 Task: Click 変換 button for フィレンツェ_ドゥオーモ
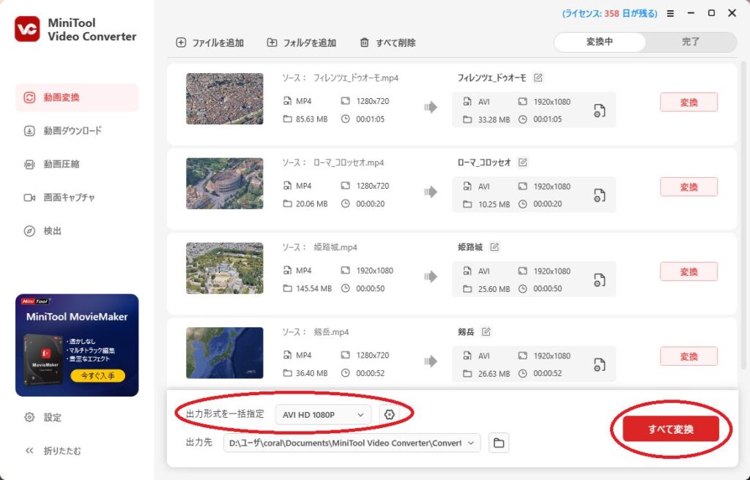[688, 102]
